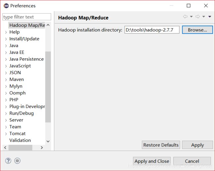
Task: Select Hadoop Map/Reduce in the tree
Action: coord(27,25)
